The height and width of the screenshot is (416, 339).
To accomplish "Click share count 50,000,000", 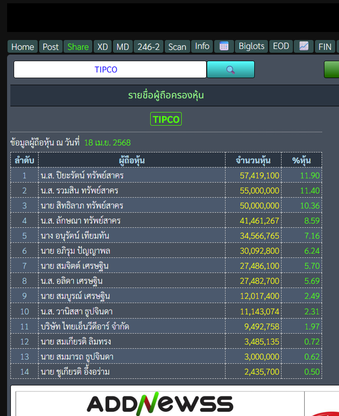I will [259, 206].
